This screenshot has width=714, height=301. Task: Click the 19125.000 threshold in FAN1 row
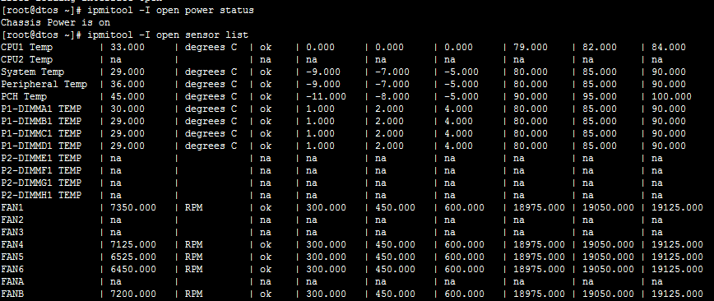678,207
